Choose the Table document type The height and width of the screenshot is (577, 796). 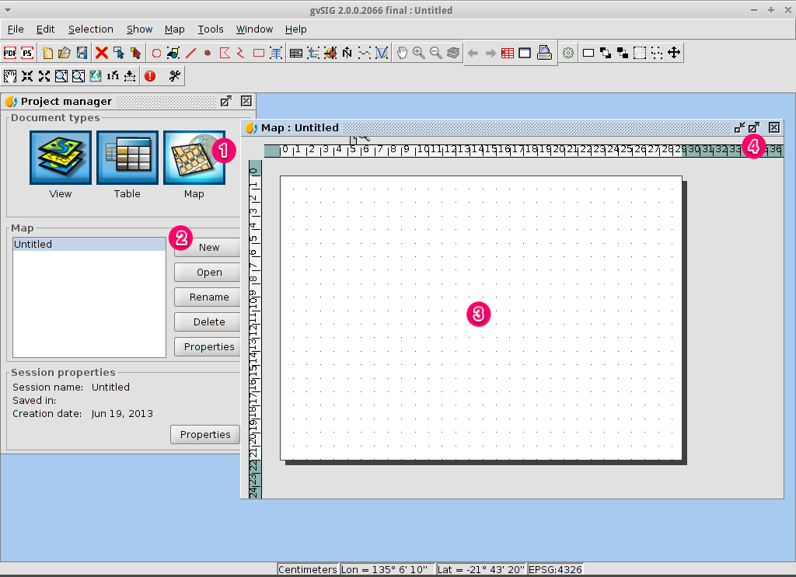pos(127,158)
